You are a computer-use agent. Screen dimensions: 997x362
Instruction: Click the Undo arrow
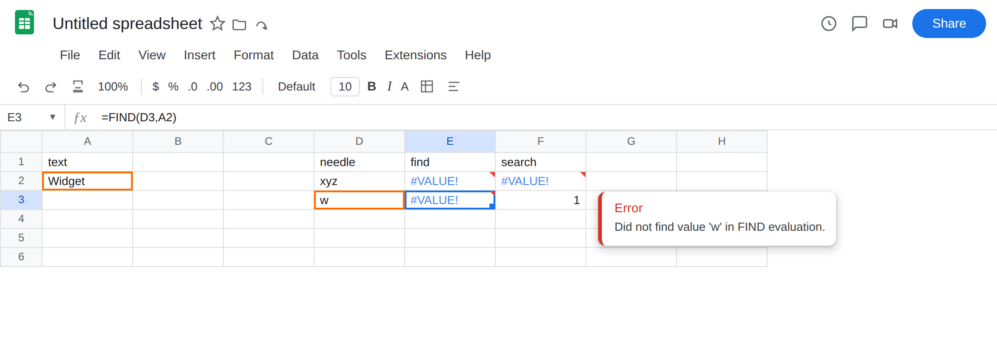[24, 86]
